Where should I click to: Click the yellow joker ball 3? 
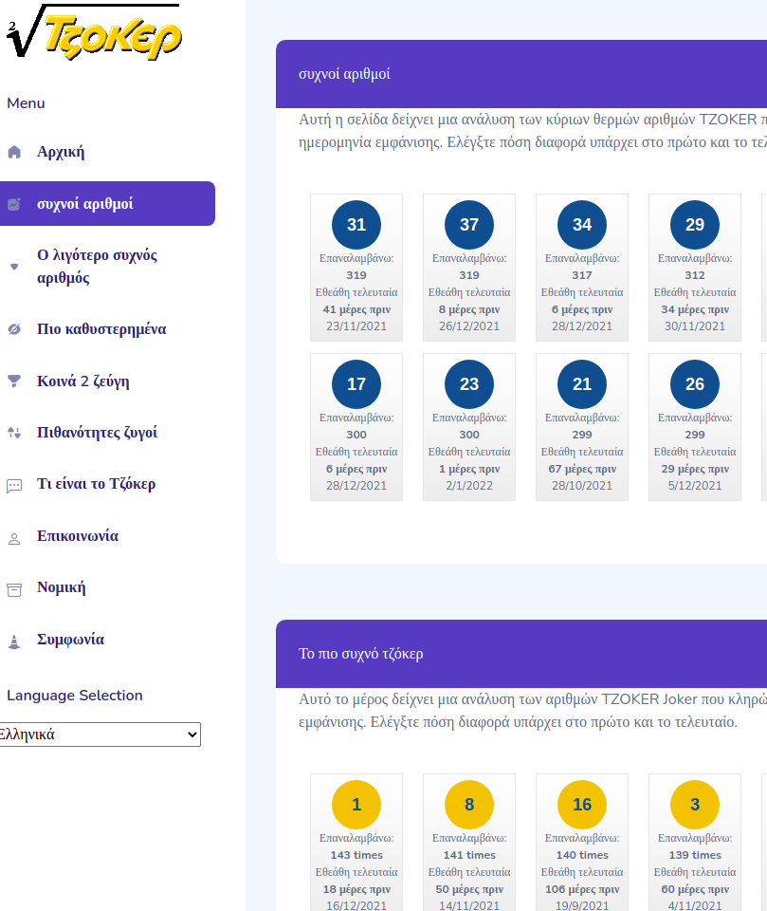pos(694,805)
